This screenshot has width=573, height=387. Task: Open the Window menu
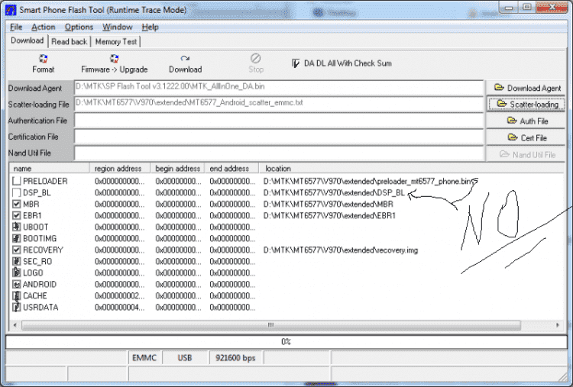[118, 27]
